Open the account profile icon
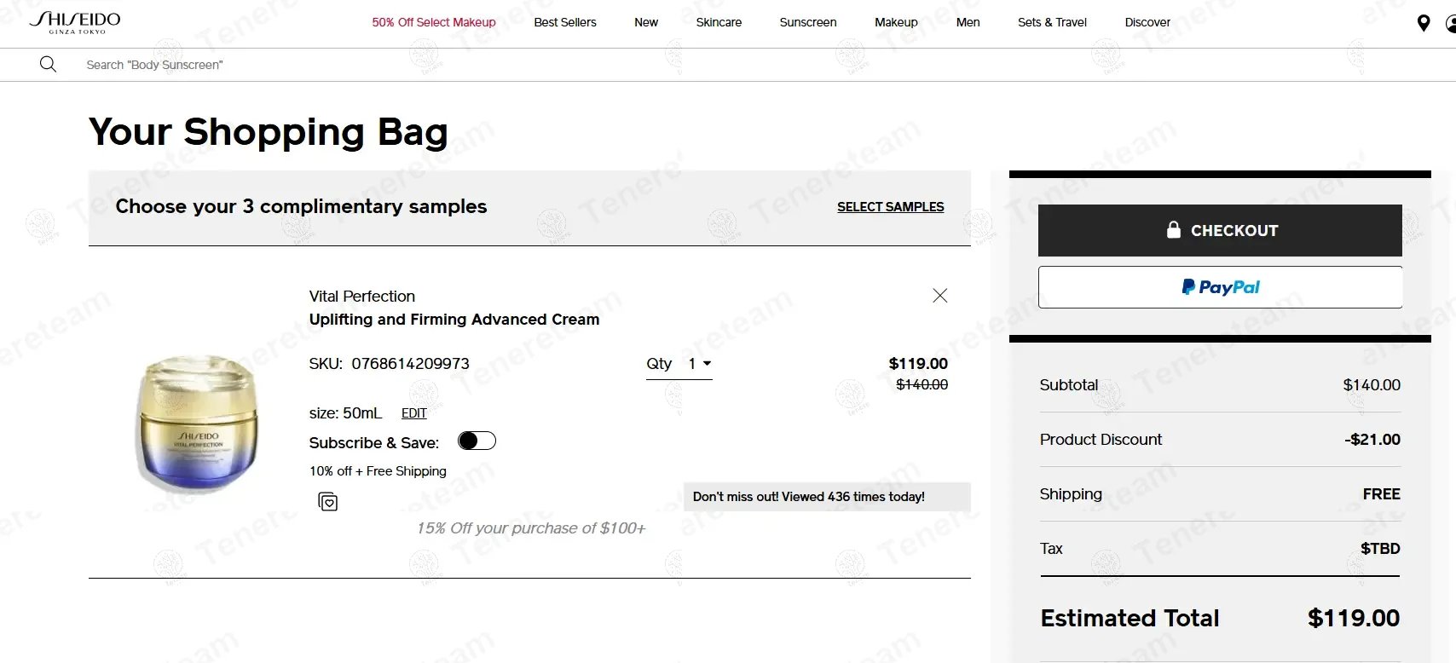Screen dimensions: 1456x663 1451,24
